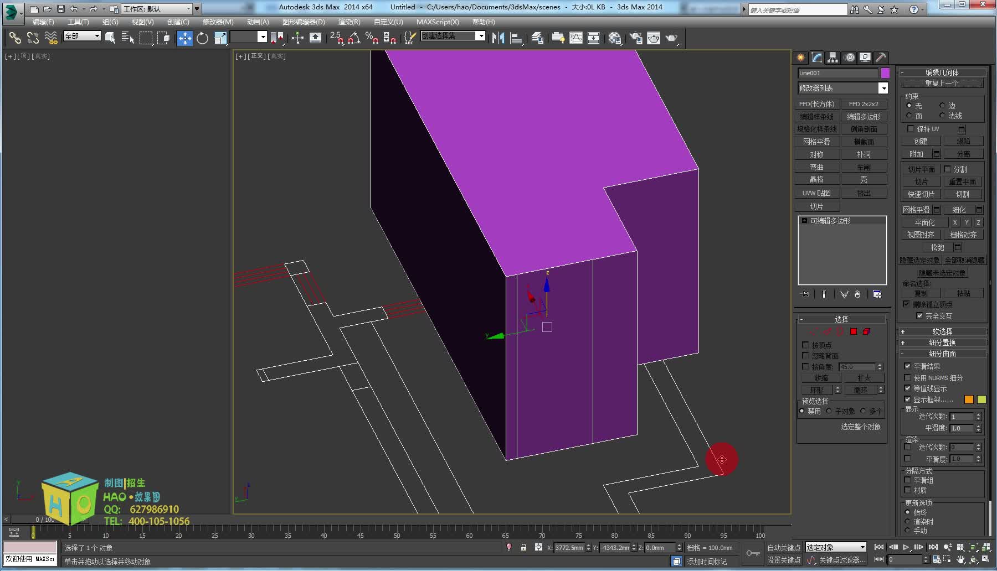Go to the start frame
The image size is (997, 571).
[x=879, y=547]
